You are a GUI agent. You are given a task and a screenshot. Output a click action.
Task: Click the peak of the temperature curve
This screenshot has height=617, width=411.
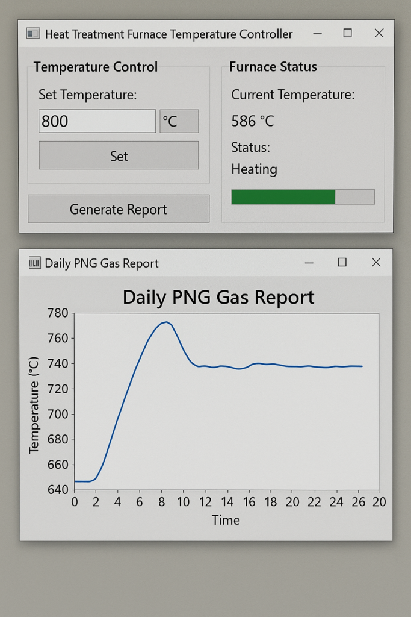(165, 322)
